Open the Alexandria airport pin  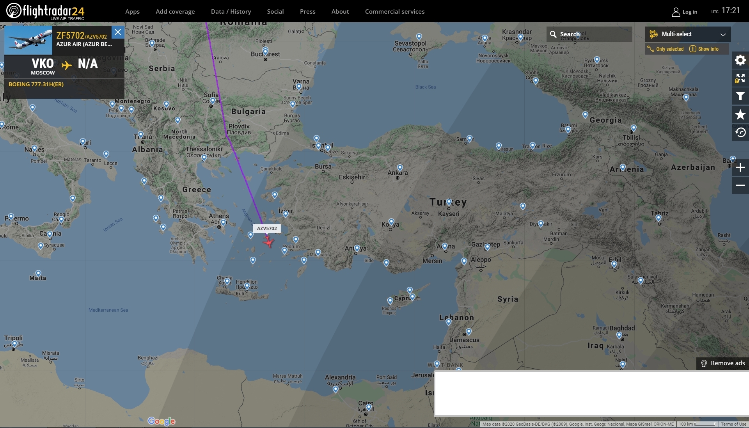(x=335, y=389)
